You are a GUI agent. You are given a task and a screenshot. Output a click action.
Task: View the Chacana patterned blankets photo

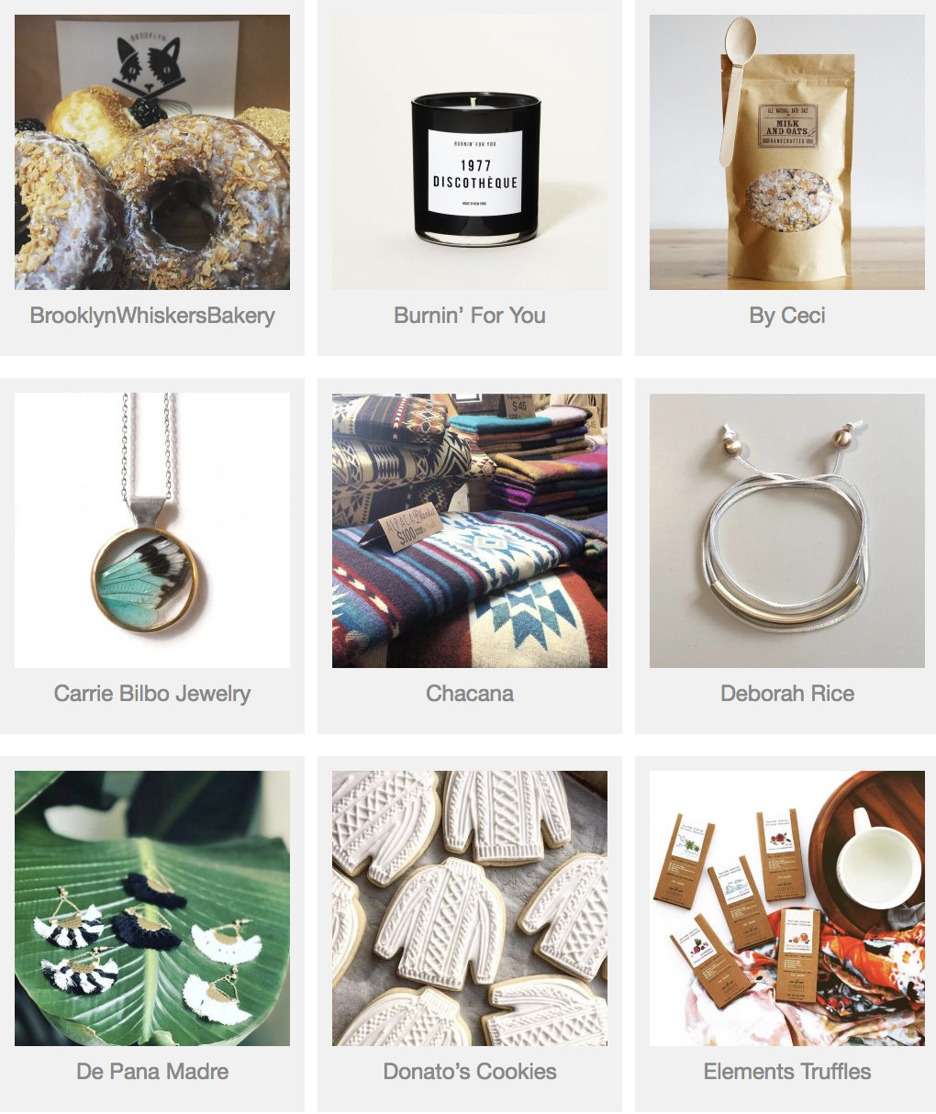(x=470, y=530)
